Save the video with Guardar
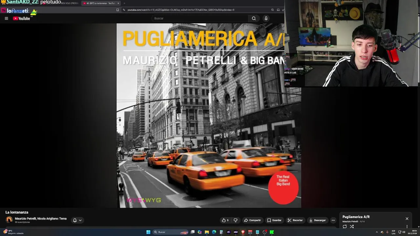 [274, 220]
